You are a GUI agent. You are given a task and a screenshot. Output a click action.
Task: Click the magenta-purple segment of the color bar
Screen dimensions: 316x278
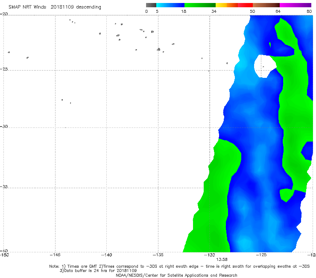click(x=296, y=5)
